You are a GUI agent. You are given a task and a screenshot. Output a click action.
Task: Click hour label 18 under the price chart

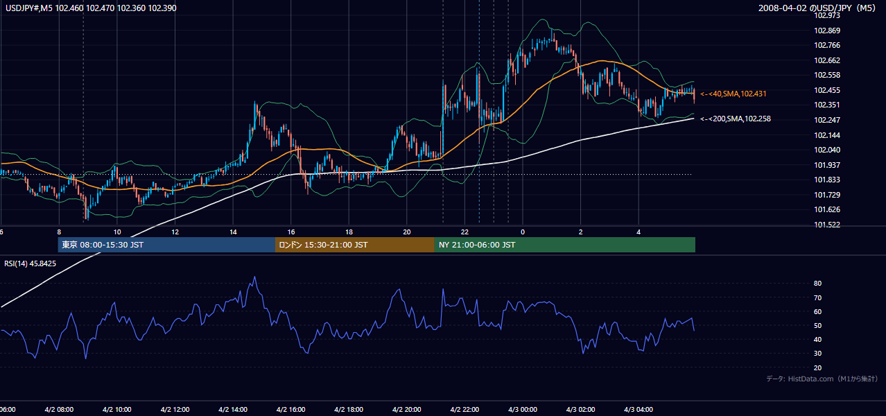click(349, 232)
